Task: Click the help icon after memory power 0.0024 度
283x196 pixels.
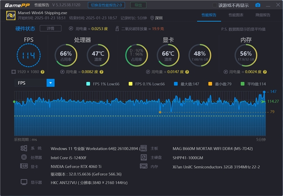Action: (x=265, y=72)
